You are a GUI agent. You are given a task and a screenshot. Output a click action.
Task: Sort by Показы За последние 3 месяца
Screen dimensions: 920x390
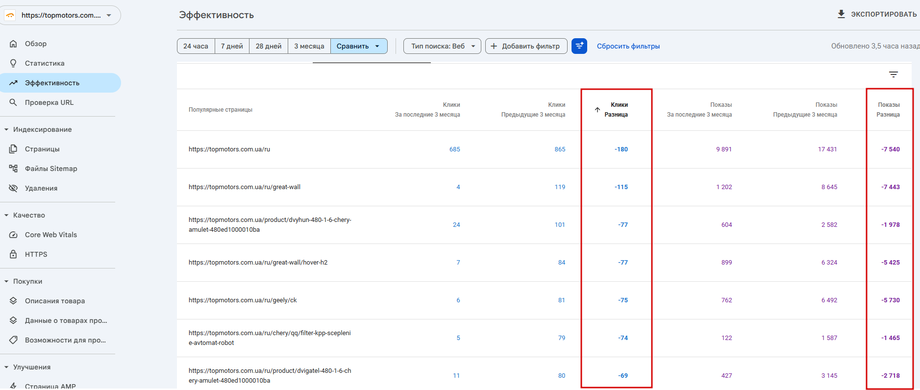click(699, 110)
